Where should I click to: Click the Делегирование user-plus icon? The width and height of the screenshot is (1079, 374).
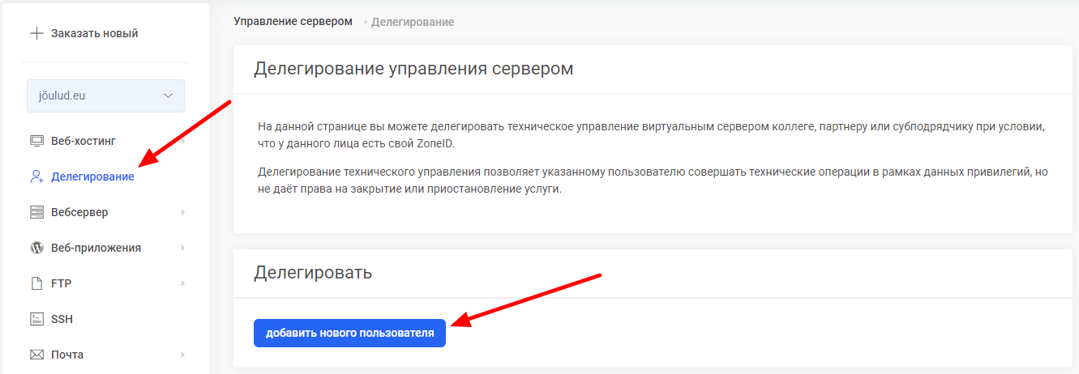coord(36,176)
